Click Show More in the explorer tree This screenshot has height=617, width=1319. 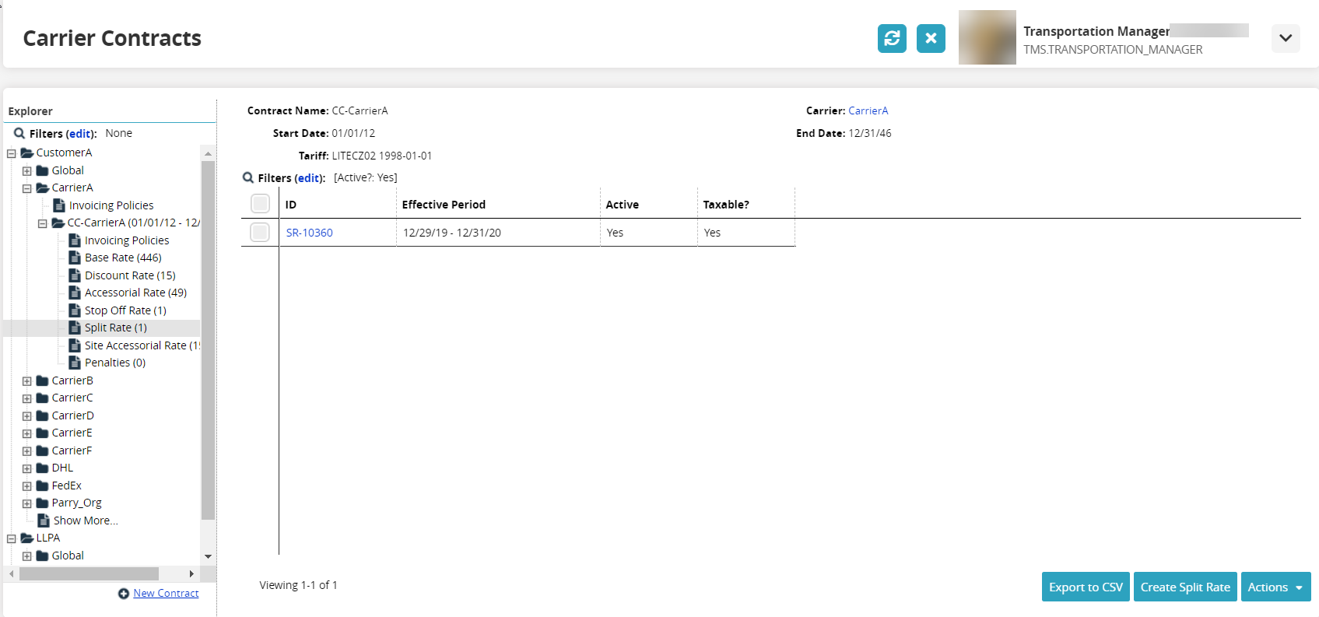coord(86,521)
